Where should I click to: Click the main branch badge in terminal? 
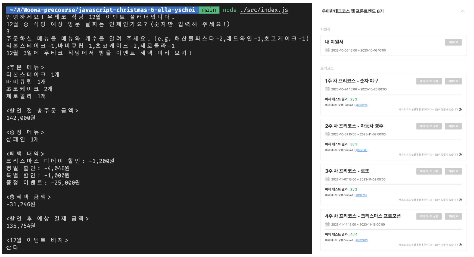coord(209,10)
